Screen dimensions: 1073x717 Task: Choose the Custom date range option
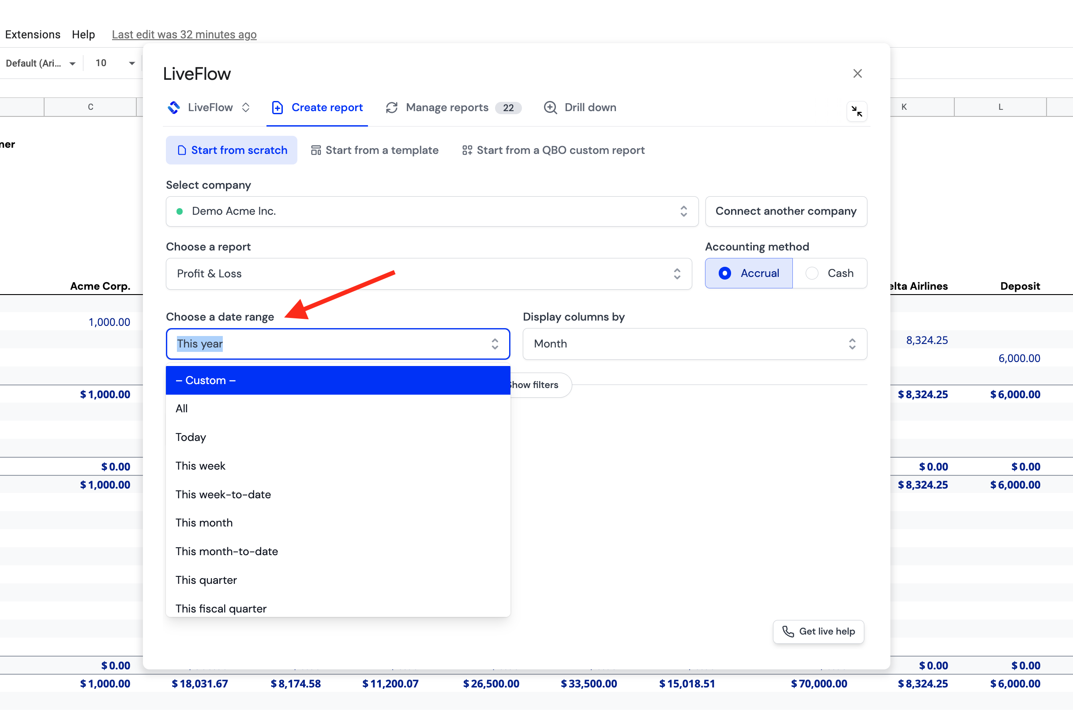338,381
